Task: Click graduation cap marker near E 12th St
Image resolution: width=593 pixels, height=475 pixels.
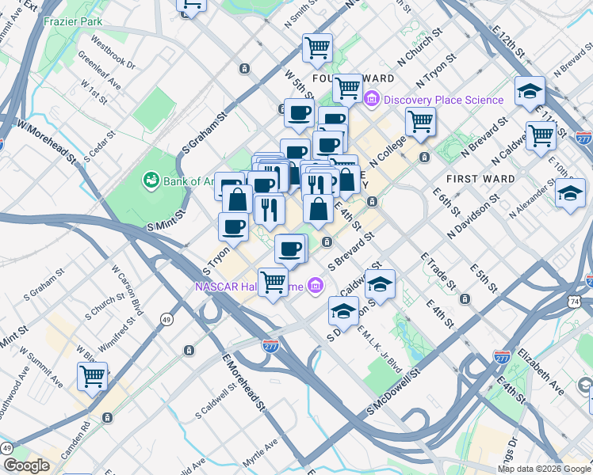Action: point(530,93)
